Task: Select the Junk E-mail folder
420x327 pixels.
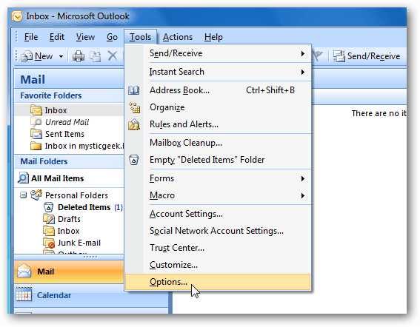Action: pyautogui.click(x=79, y=243)
